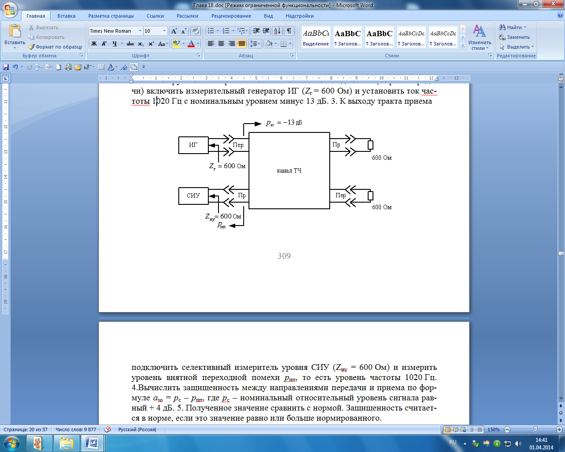Save the document from the quick access toolbar
The width and height of the screenshot is (565, 452).
tap(6, 67)
